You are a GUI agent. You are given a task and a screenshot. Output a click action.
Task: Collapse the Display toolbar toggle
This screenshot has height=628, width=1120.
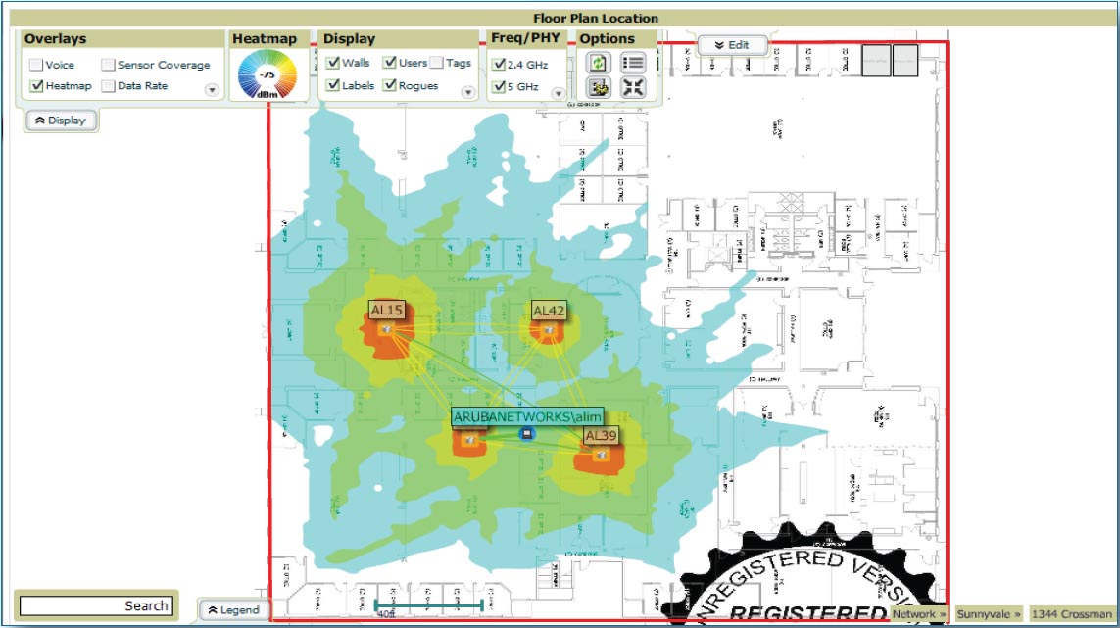pos(62,121)
